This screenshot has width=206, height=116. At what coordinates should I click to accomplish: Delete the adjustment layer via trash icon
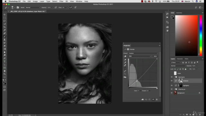(x=157, y=100)
